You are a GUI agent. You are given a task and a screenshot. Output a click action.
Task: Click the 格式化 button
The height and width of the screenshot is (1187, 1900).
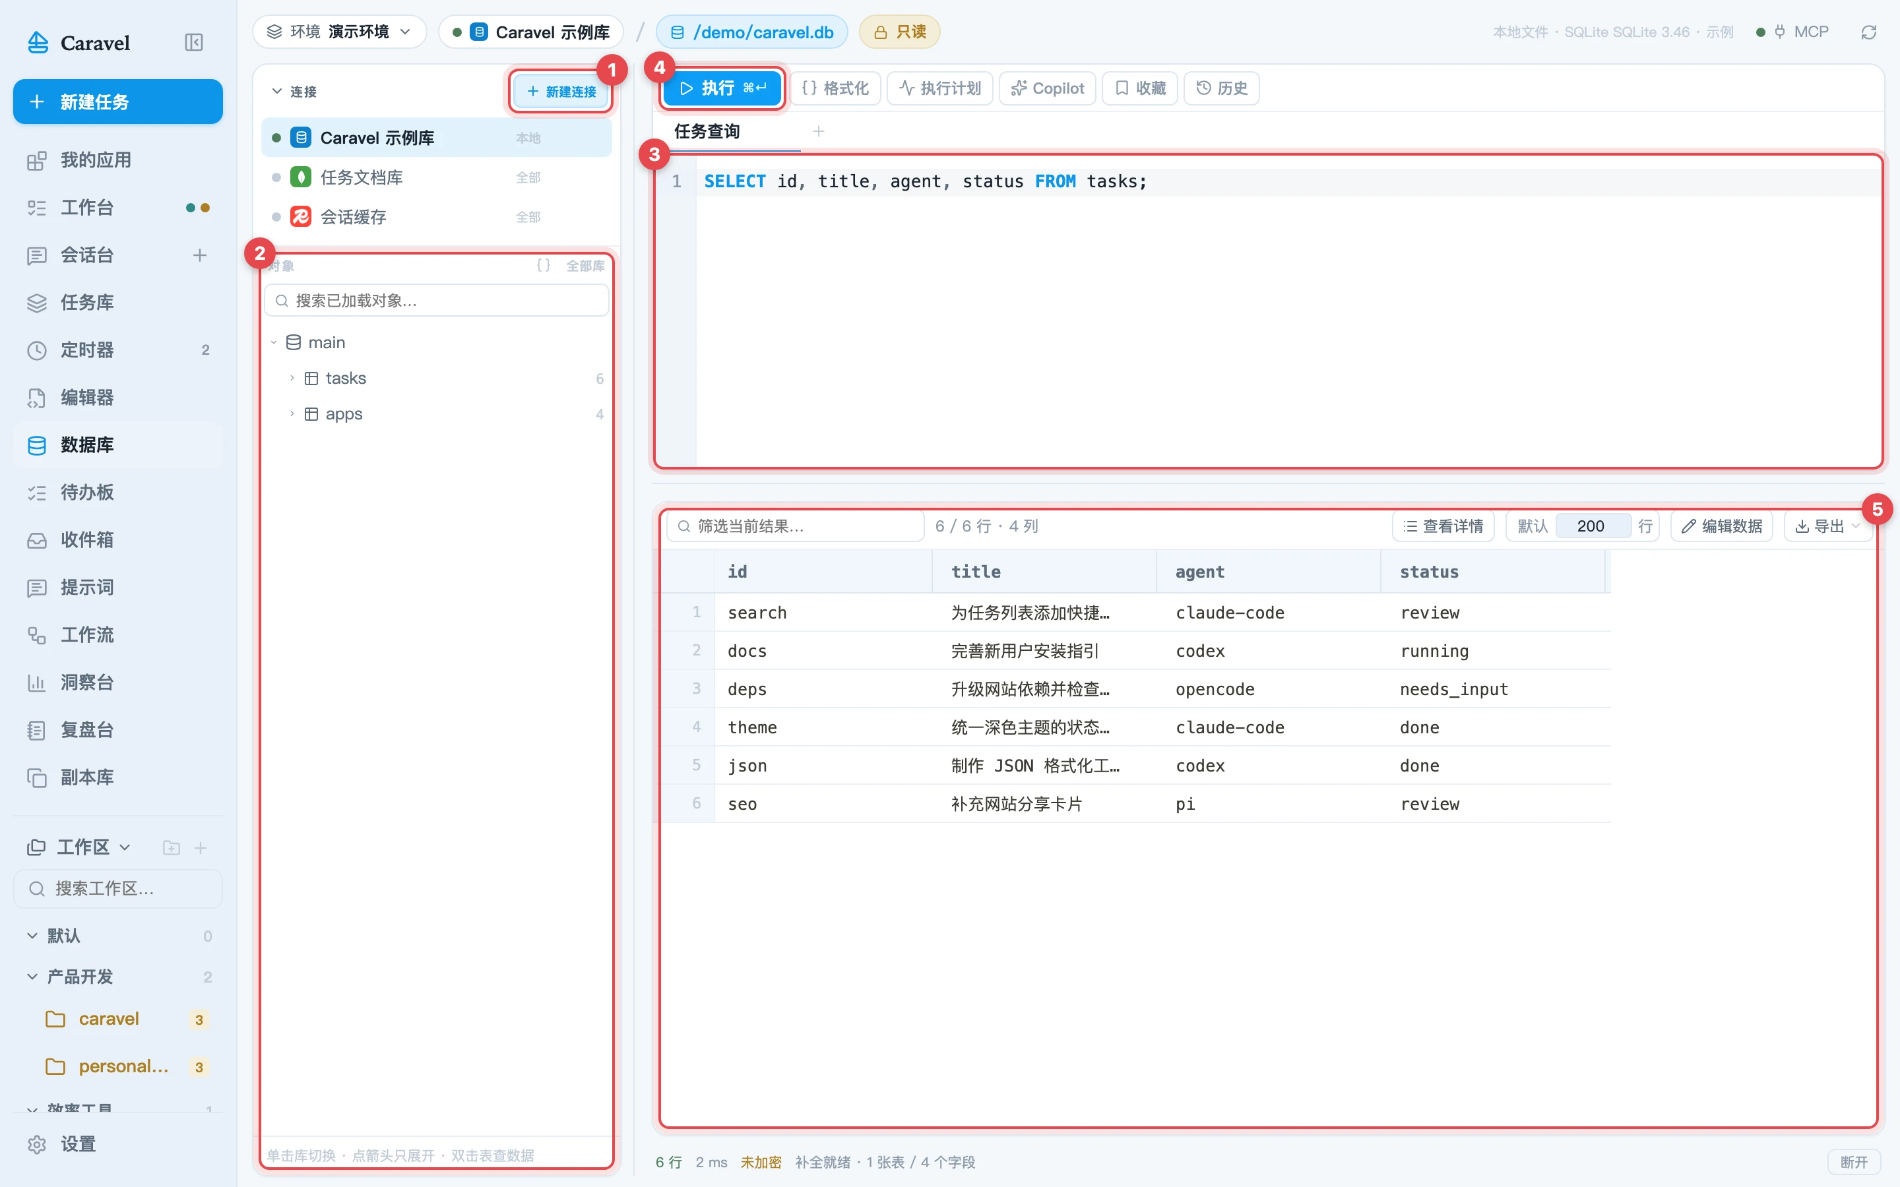(x=835, y=88)
